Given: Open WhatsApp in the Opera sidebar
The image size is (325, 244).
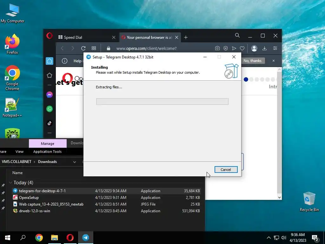Looking at the screenshot, I should pos(50,109).
